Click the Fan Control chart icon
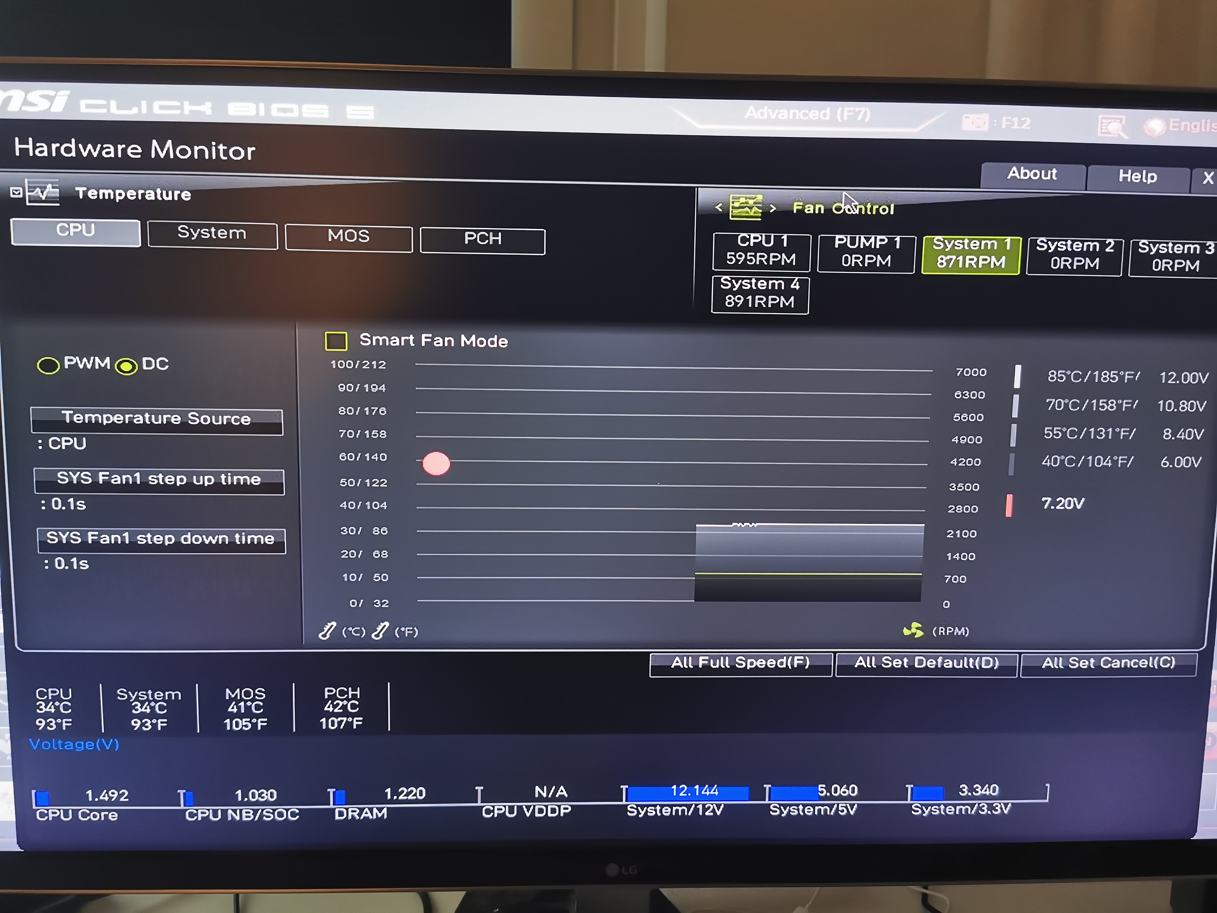The image size is (1217, 913). 746,208
